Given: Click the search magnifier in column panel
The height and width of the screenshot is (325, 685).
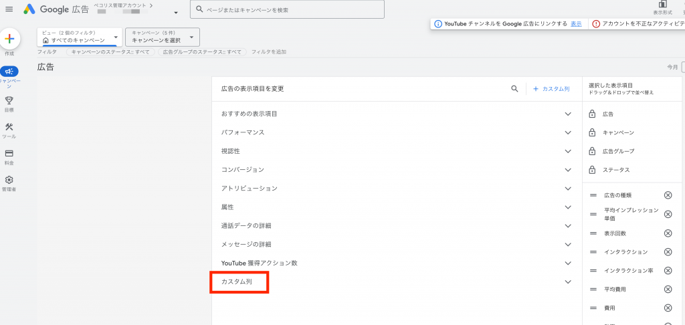Looking at the screenshot, I should pos(514,88).
